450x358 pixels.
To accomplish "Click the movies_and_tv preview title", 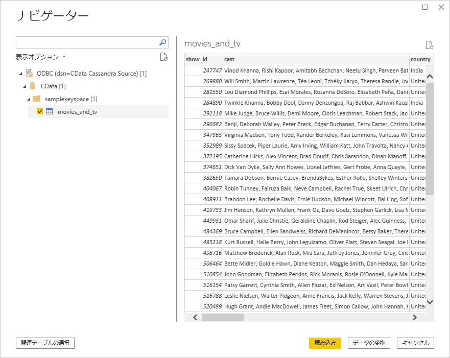I will (212, 43).
